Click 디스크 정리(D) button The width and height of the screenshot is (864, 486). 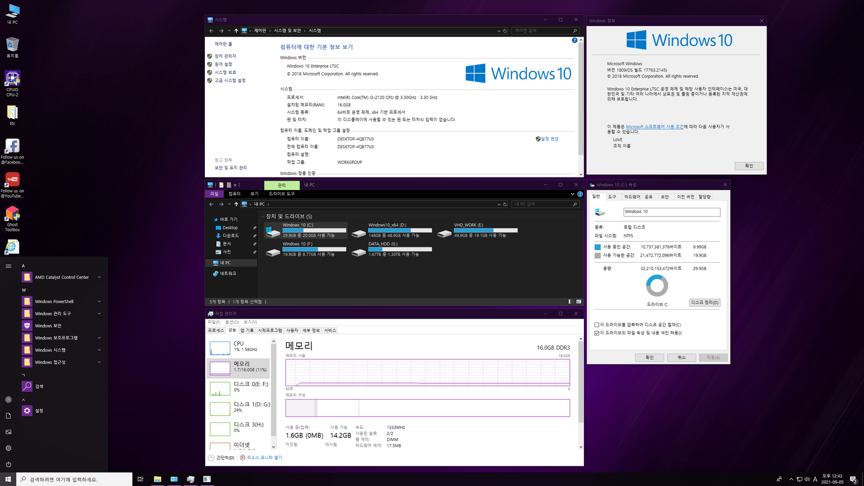pyautogui.click(x=704, y=303)
